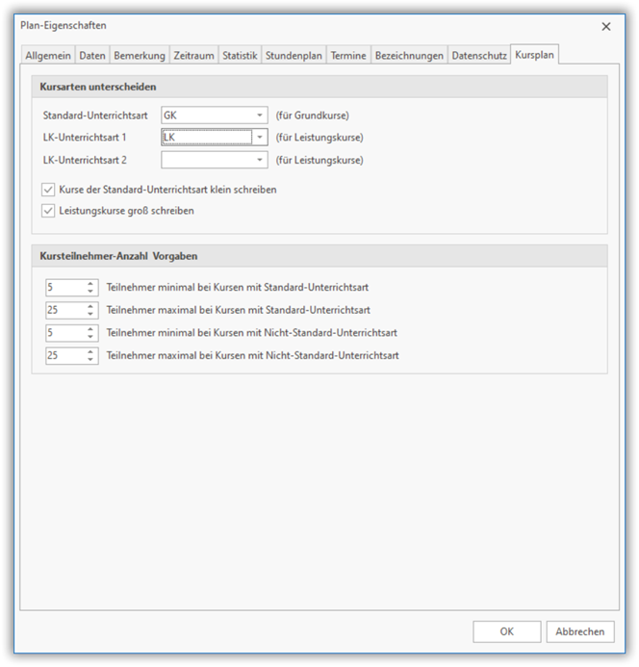Toggle 'Leistungskurse groß schreiben' checkbox
Image resolution: width=639 pixels, height=667 pixels.
49,211
